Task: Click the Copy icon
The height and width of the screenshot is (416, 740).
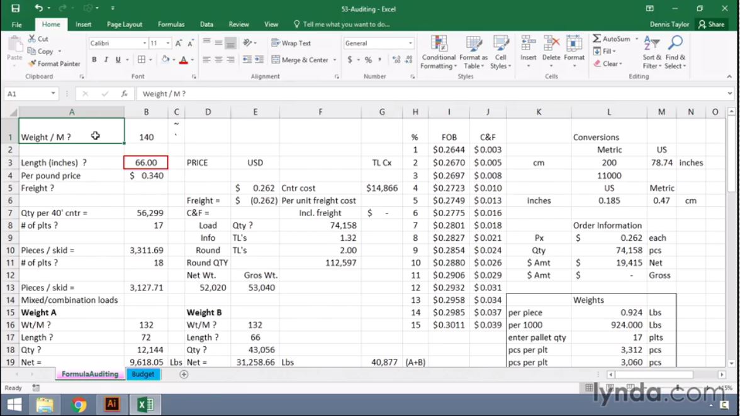Action: [x=31, y=51]
